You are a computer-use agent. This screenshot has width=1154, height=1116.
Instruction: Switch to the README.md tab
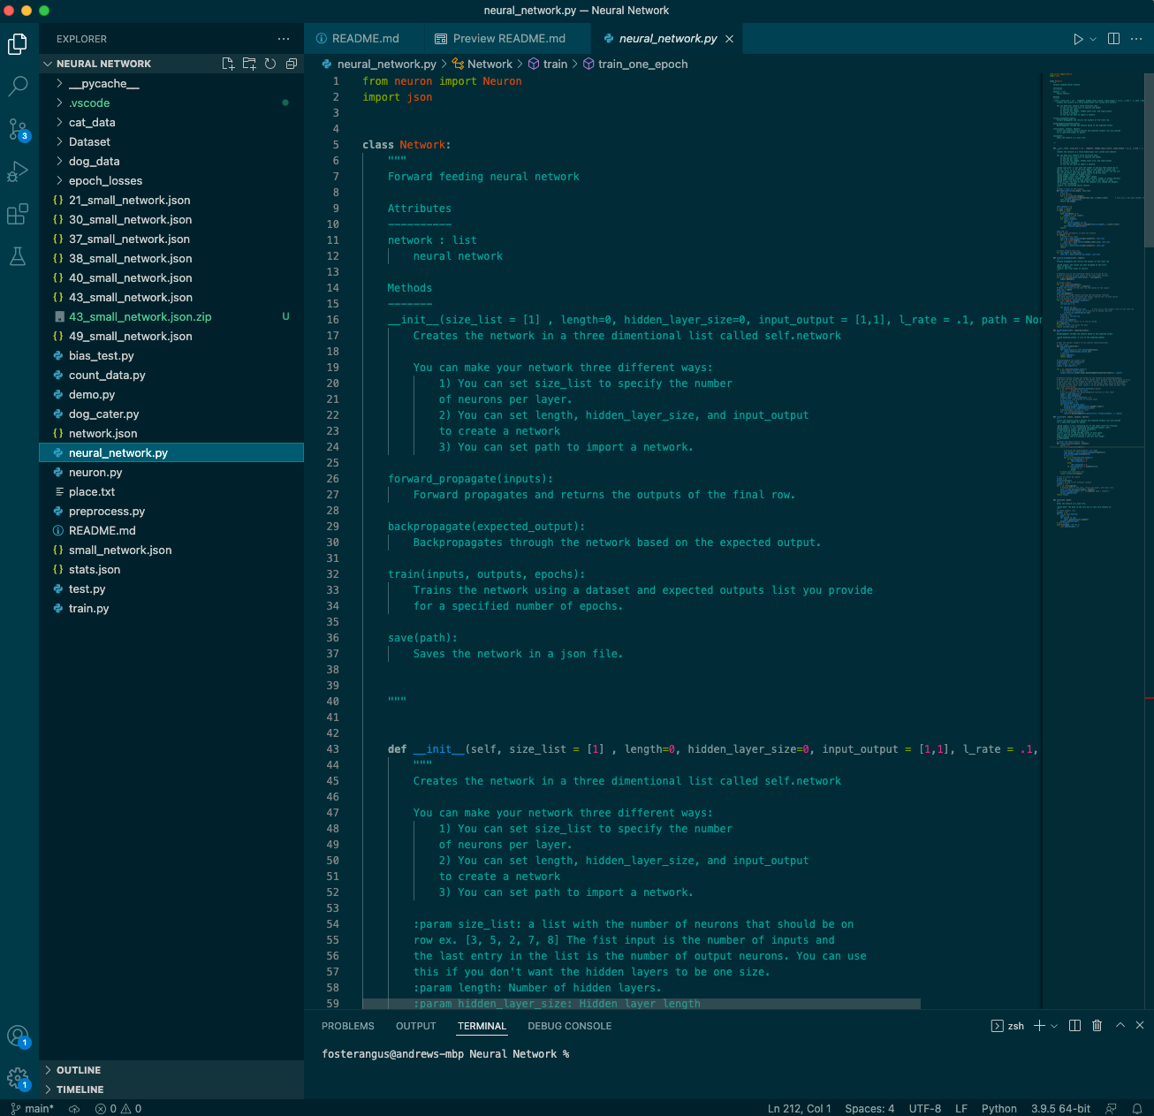click(365, 39)
